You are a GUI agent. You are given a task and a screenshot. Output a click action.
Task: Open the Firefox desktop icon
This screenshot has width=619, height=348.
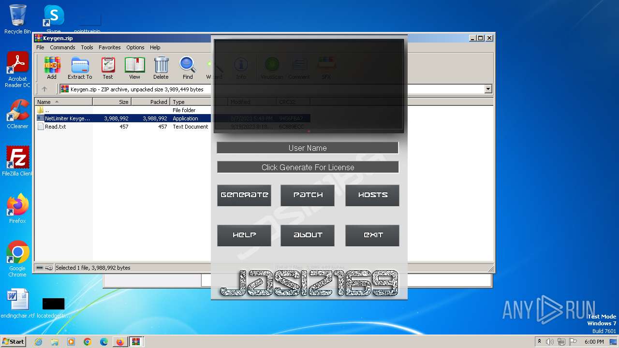(x=17, y=208)
